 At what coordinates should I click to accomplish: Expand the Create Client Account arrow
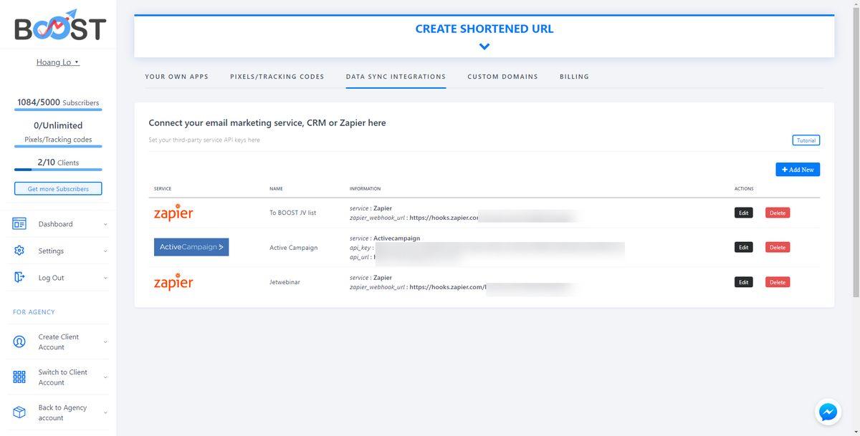tap(105, 342)
